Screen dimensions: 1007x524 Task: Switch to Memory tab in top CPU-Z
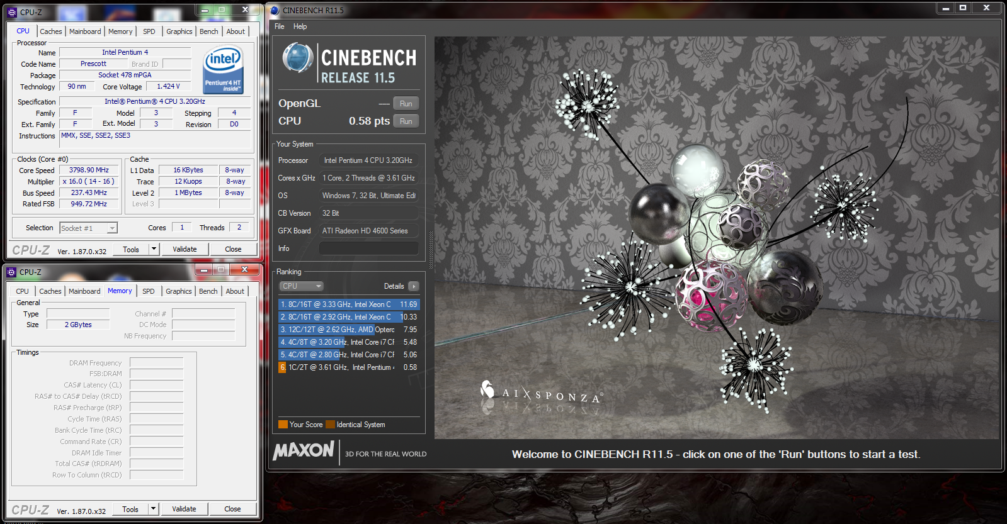[120, 31]
